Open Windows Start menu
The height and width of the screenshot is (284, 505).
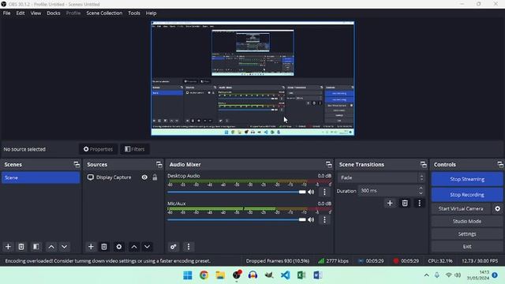click(x=188, y=275)
